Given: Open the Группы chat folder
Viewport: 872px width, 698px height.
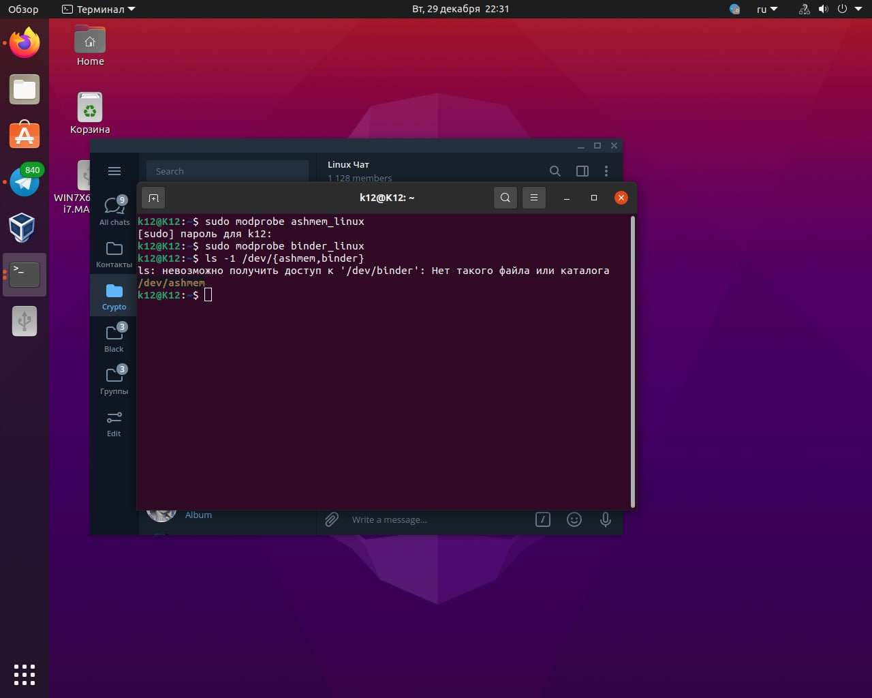Looking at the screenshot, I should click(114, 380).
